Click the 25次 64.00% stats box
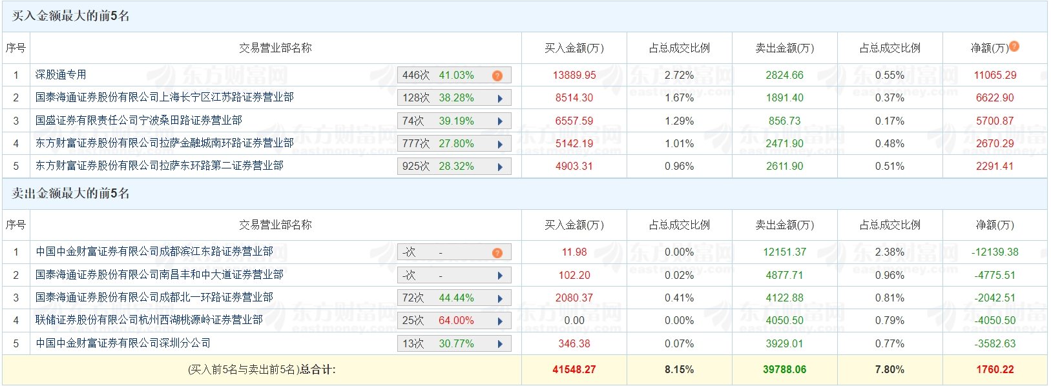The width and height of the screenshot is (1051, 386). click(454, 321)
